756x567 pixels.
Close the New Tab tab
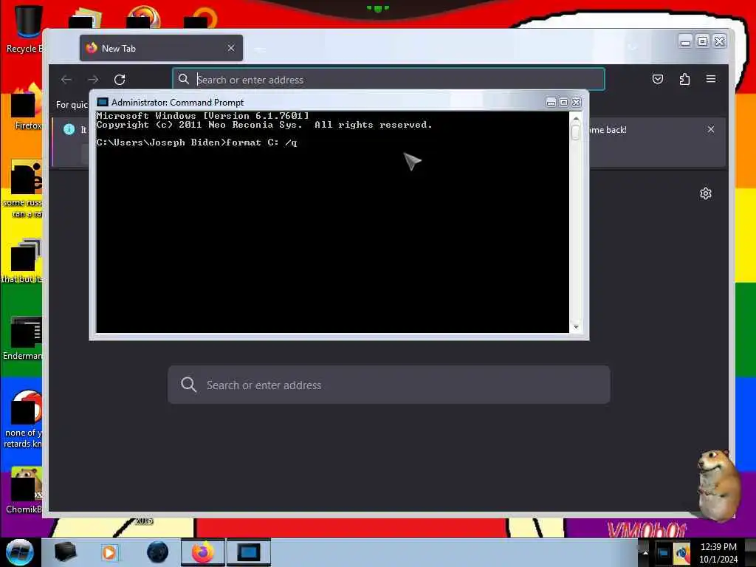point(231,48)
